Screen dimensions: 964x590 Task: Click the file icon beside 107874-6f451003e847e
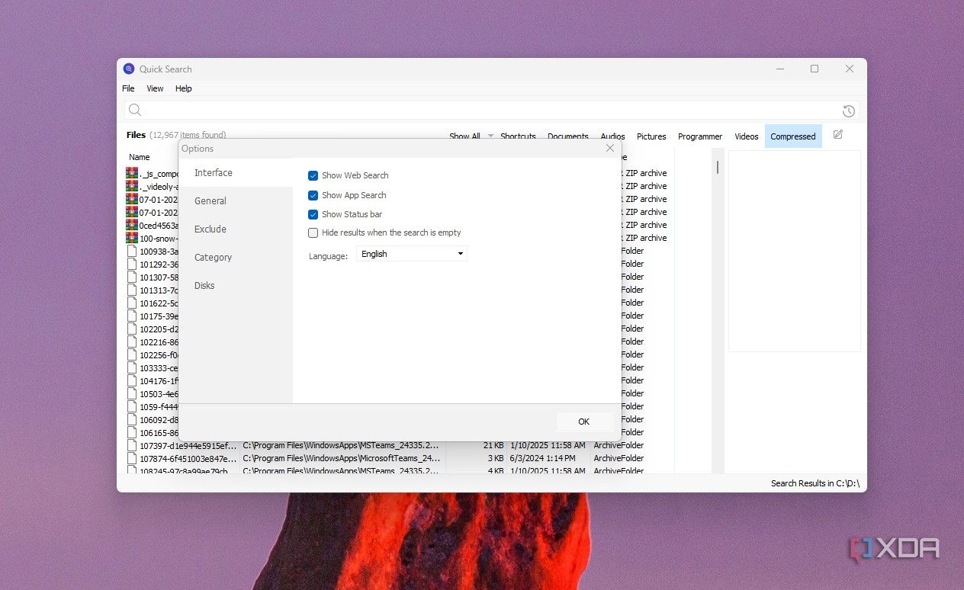(132, 458)
